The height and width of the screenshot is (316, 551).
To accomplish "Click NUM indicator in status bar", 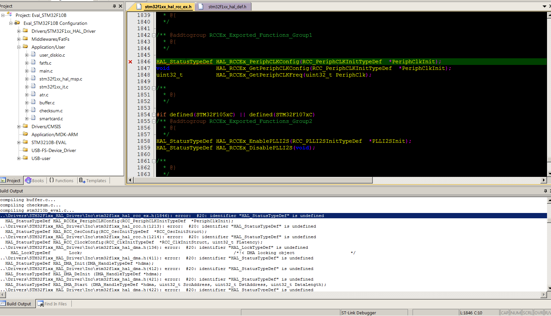I will (515, 313).
